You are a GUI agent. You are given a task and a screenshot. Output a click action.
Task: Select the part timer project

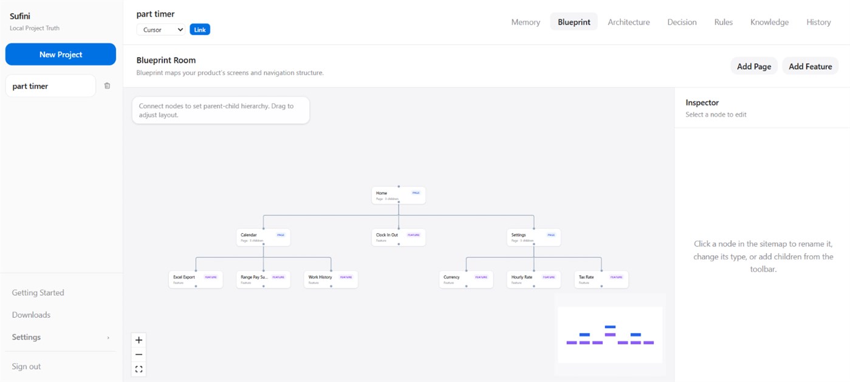(x=50, y=86)
